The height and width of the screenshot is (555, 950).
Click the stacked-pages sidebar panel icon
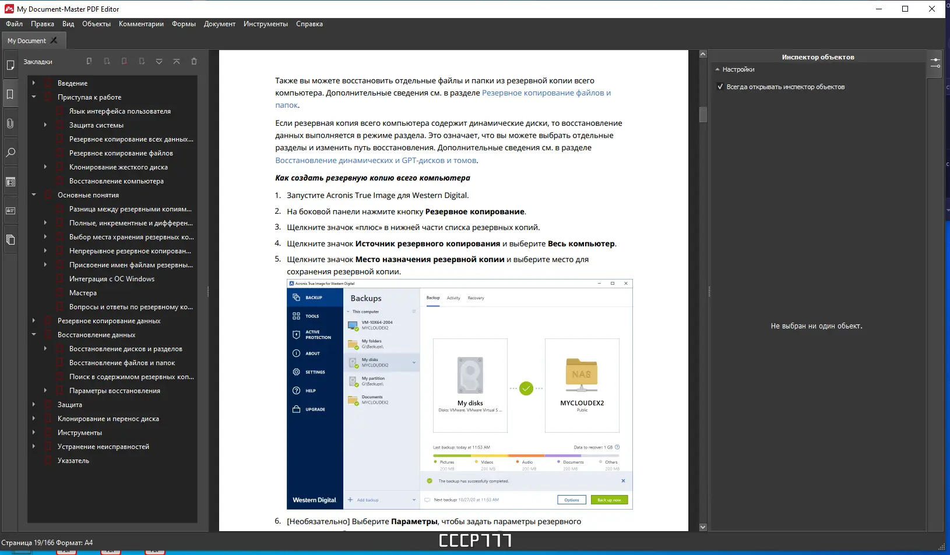[10, 239]
